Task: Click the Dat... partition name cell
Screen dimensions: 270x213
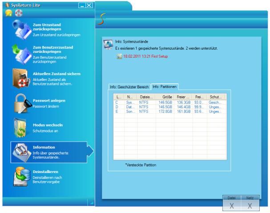Action: [x=130, y=107]
